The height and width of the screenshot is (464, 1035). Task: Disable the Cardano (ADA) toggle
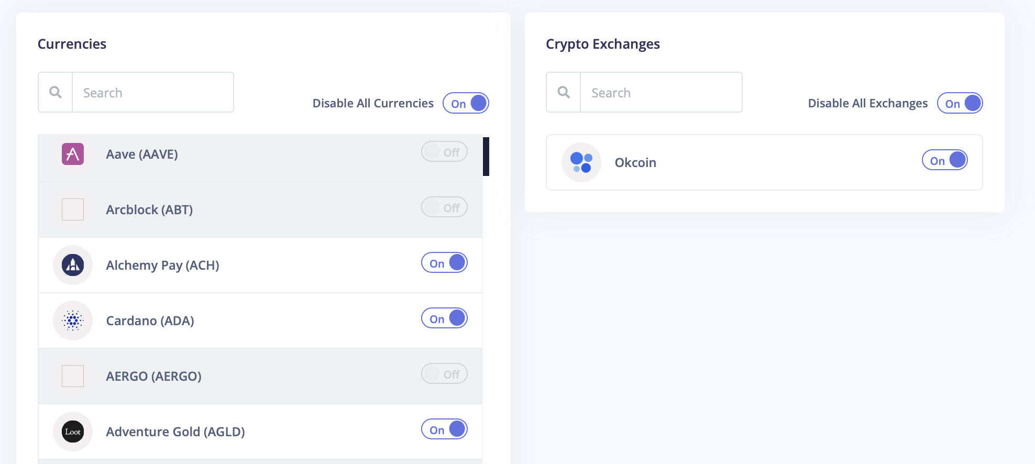click(x=444, y=318)
